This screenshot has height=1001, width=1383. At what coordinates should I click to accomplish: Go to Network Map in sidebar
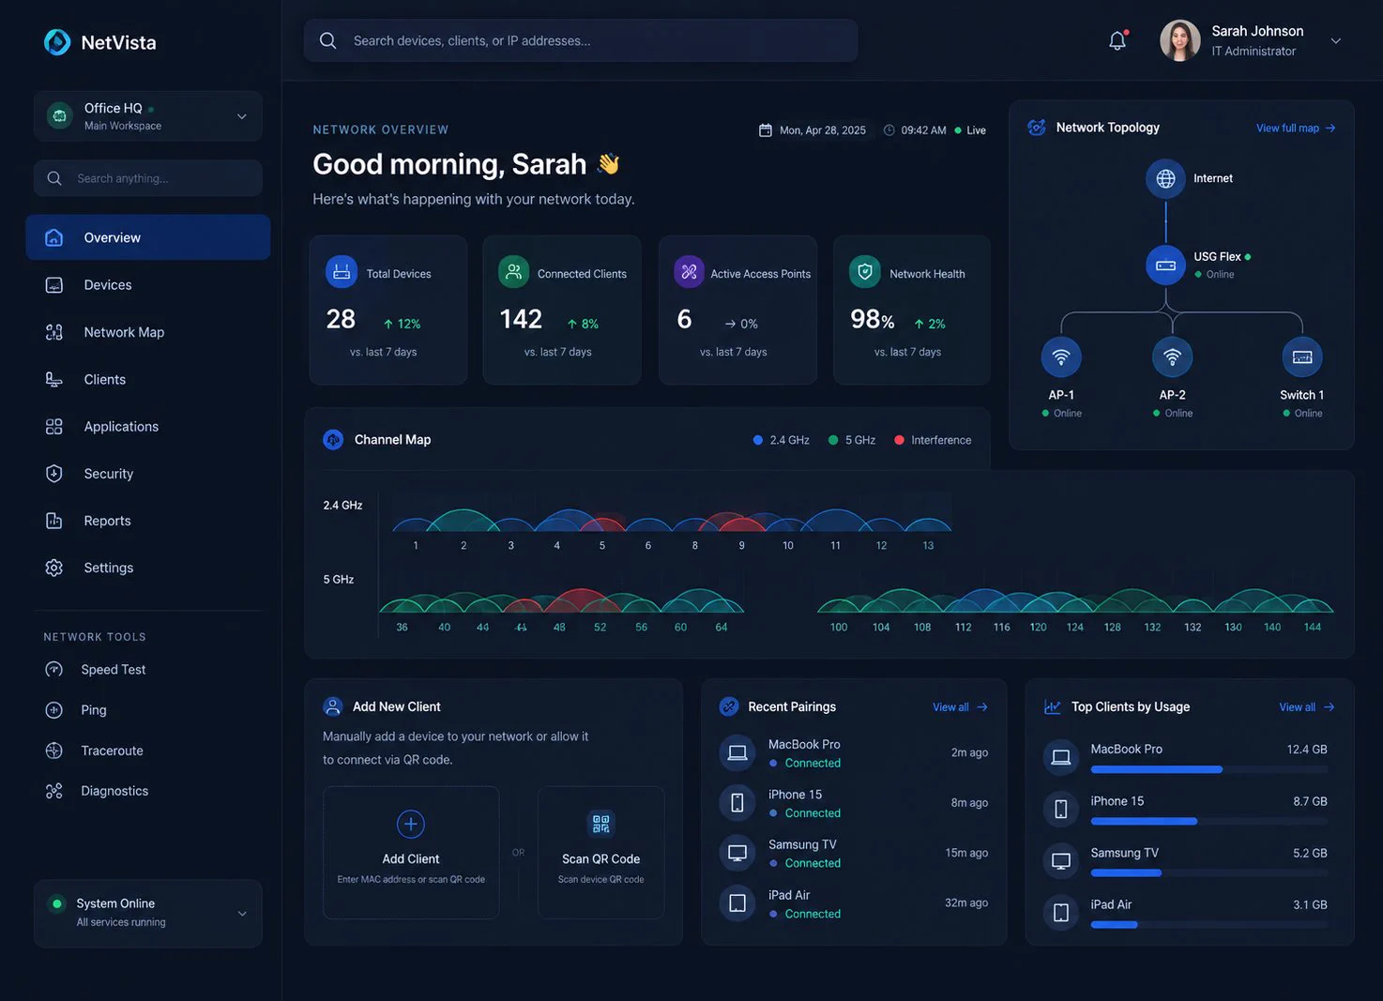coord(147,332)
